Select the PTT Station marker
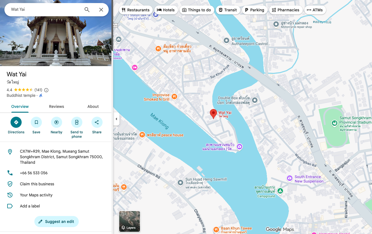372x234 pixels. tap(156, 14)
